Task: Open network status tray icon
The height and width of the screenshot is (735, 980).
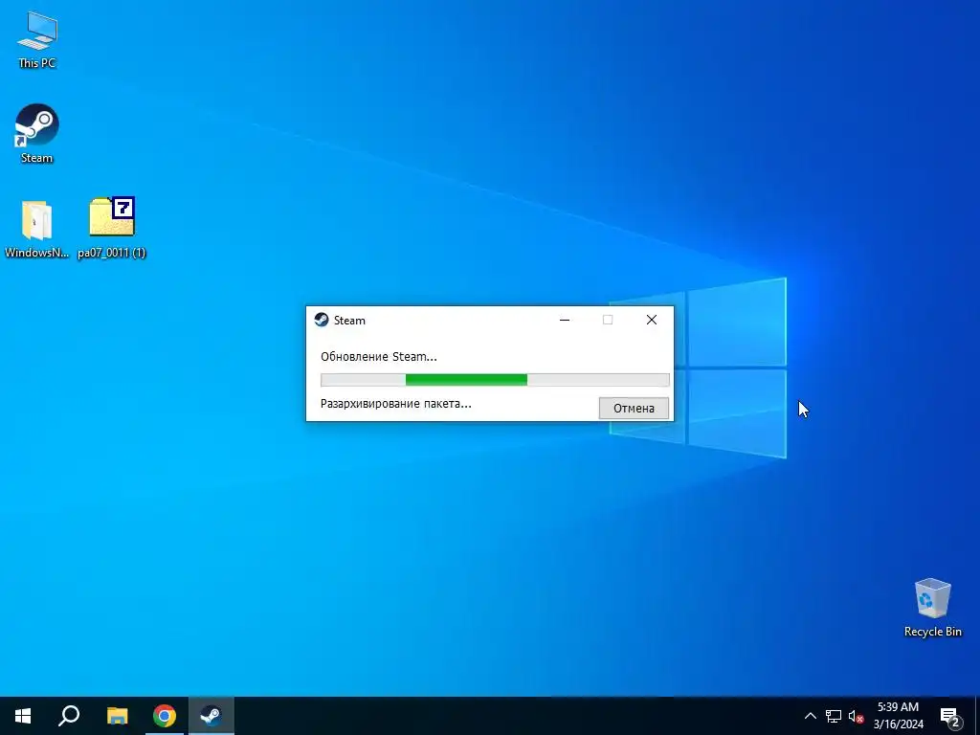Action: (x=834, y=716)
